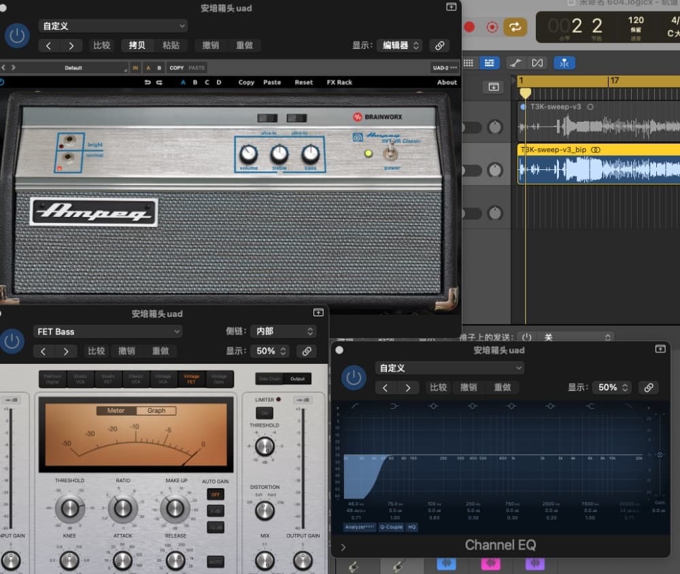Image resolution: width=680 pixels, height=574 pixels.
Task: Click the T3K-sweep-v3 audio region
Action: coord(598,122)
